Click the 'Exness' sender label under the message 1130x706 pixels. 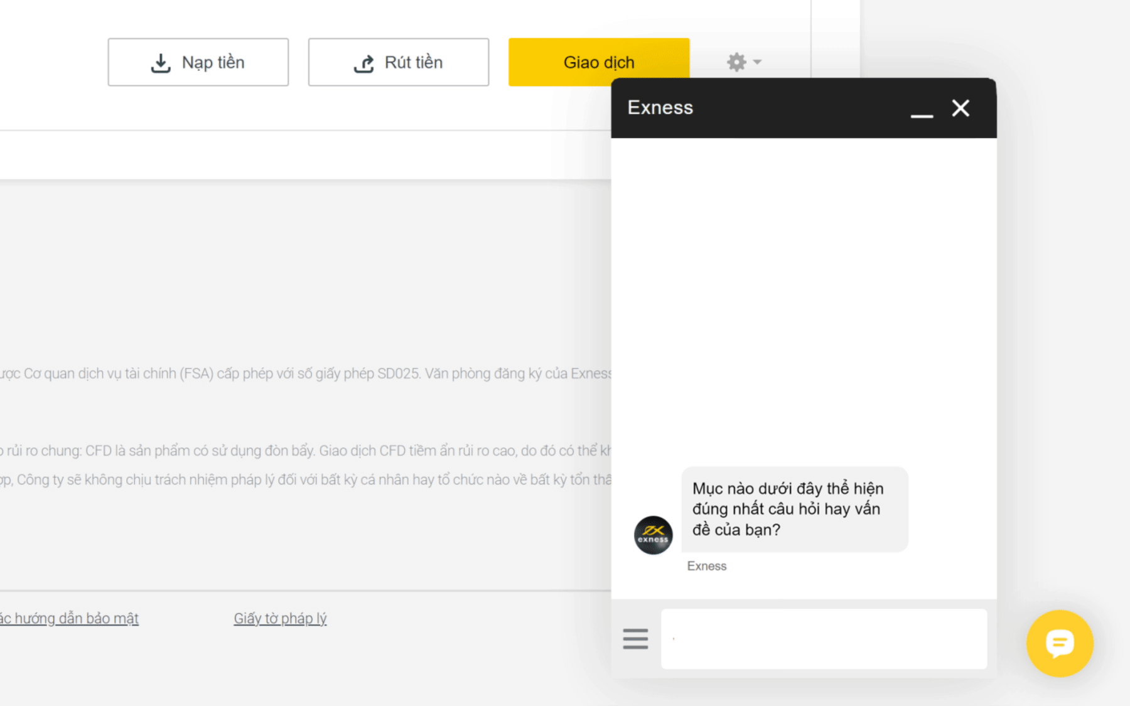click(x=706, y=566)
